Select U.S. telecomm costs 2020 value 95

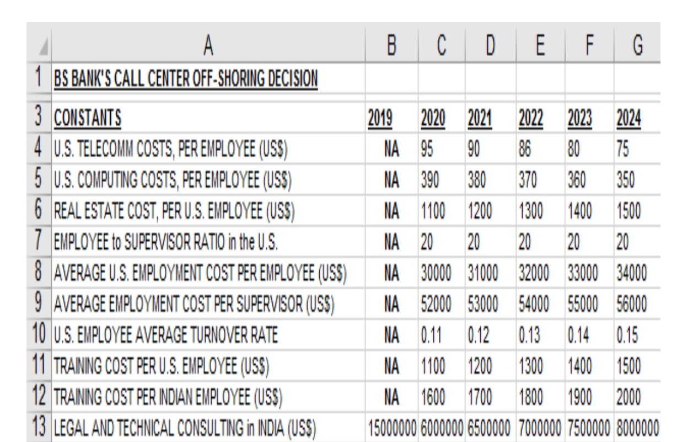(x=442, y=149)
